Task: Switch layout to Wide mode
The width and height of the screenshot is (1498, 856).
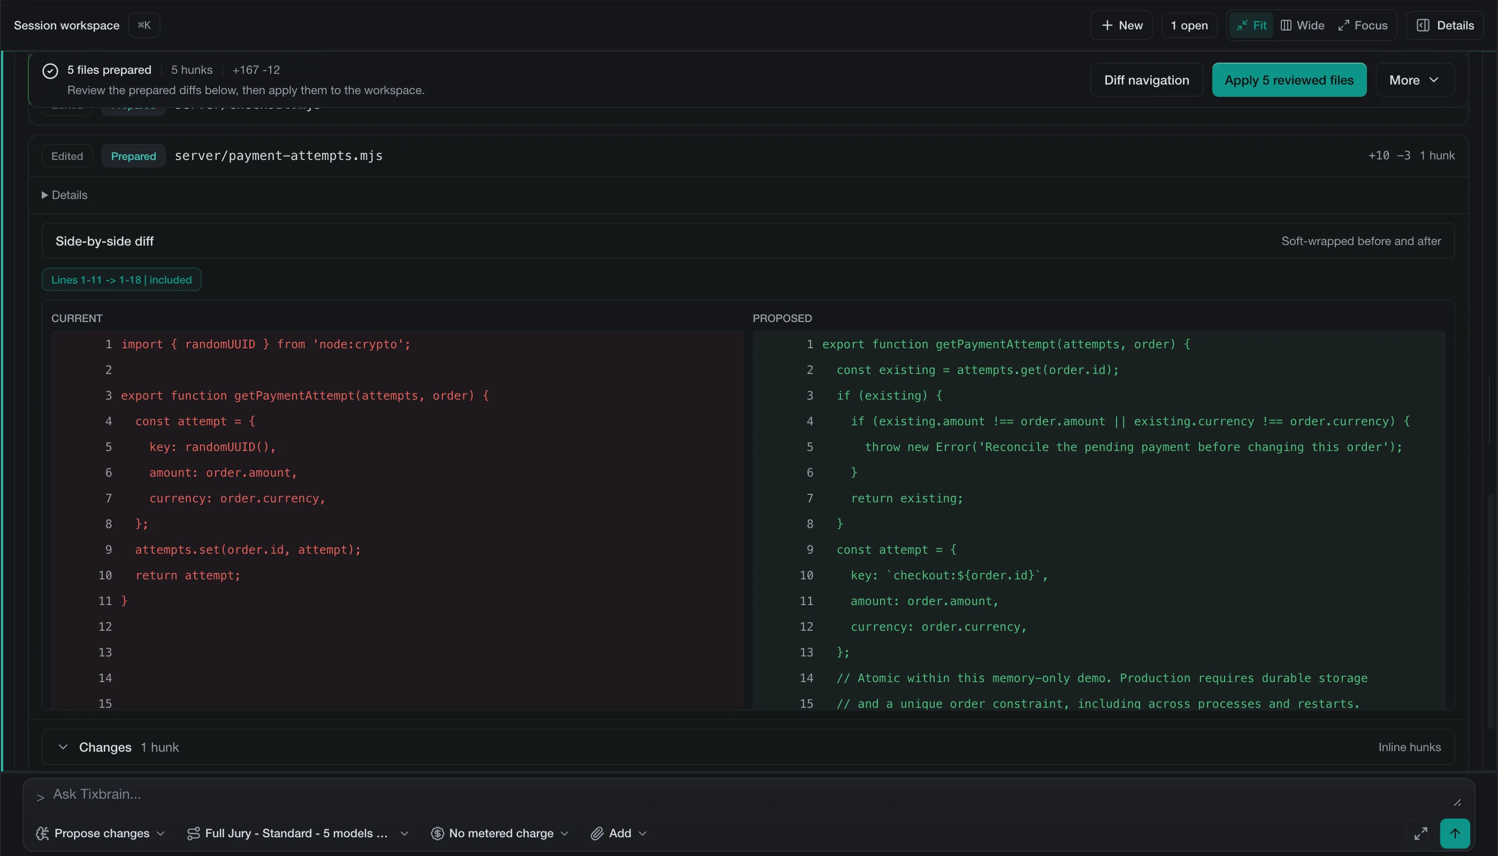Action: (1302, 25)
